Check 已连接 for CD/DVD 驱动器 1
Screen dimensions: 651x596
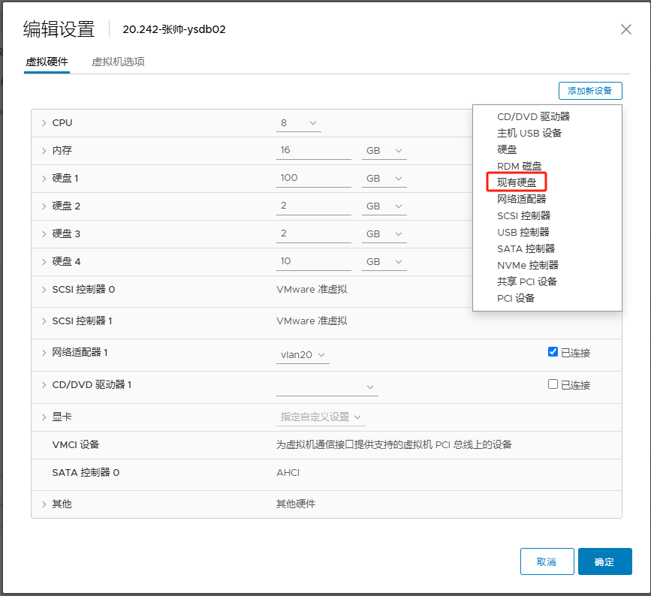click(x=553, y=384)
